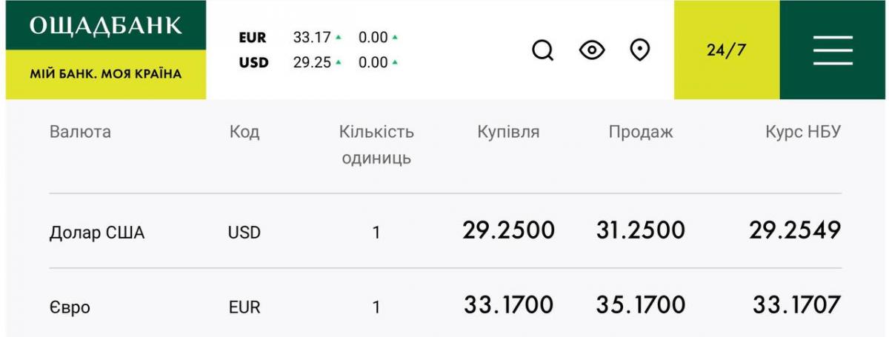
Task: Click the Код column header
Action: (244, 133)
